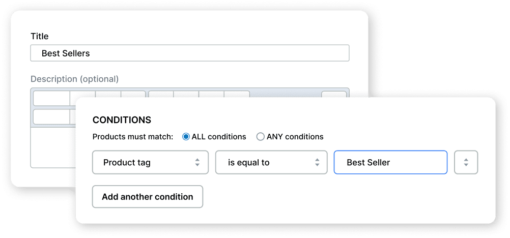Screen dimensions: 510x238
Task: Click the seventh button in description toolbar top row
Action: pyautogui.click(x=211, y=94)
